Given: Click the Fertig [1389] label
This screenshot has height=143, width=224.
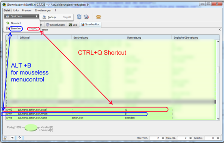Looking at the screenshot, I should [14, 127].
